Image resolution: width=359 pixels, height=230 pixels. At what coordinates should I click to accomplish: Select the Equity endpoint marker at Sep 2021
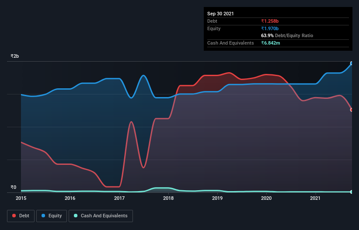pyautogui.click(x=352, y=63)
